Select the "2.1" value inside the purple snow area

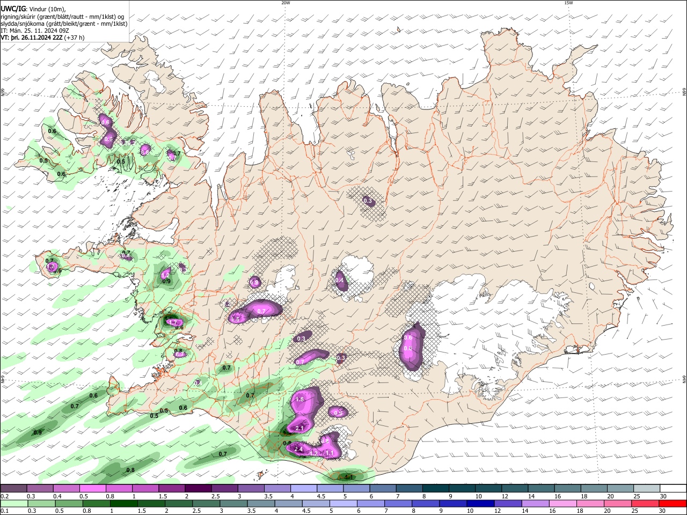click(x=299, y=428)
